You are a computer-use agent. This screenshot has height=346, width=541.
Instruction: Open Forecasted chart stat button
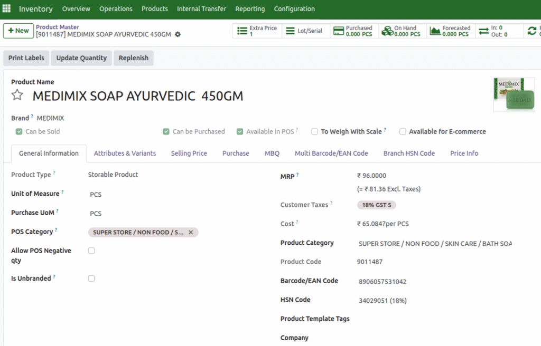(x=435, y=31)
